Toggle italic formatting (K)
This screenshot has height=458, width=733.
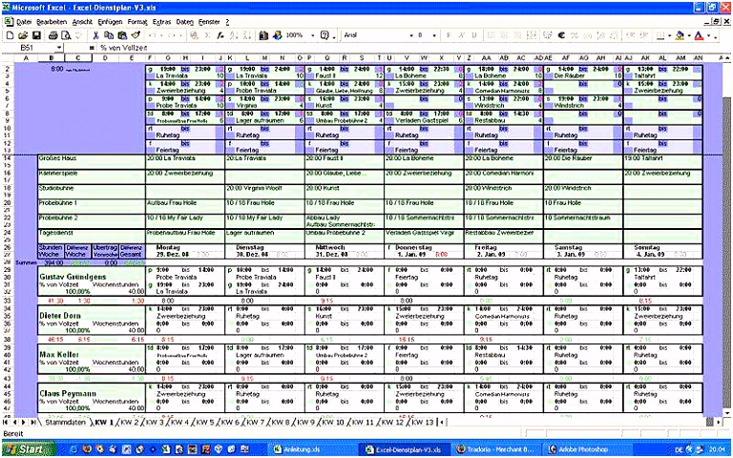[461, 35]
